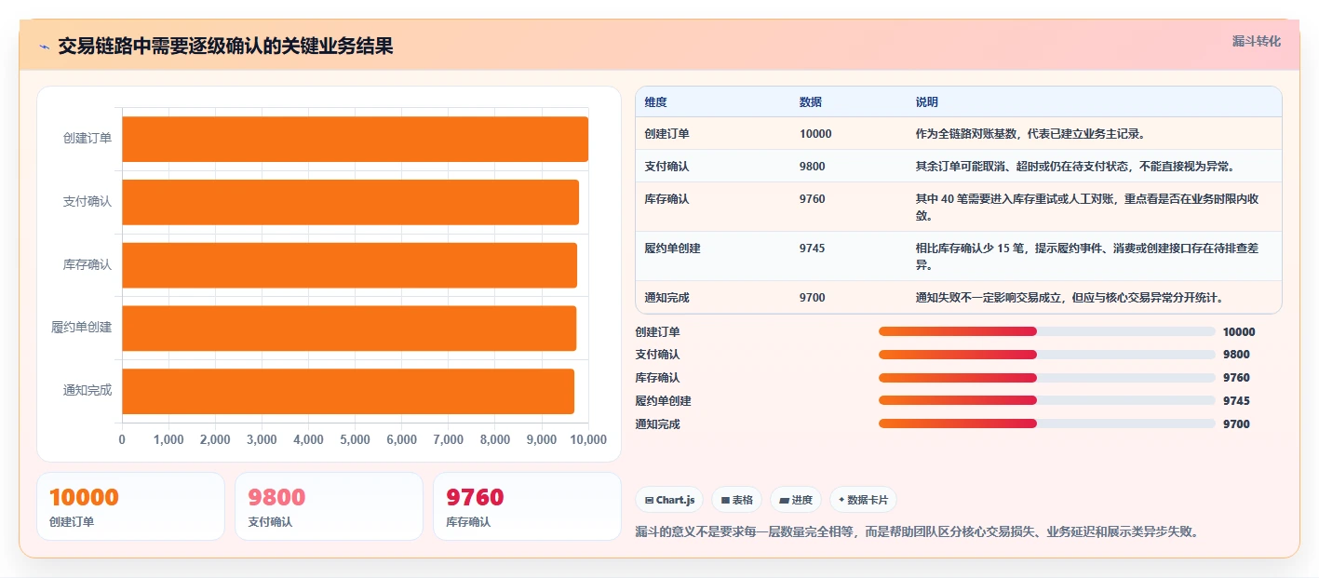Click the 履约单创建 y-axis label on chart
The width and height of the screenshot is (1319, 578).
82,328
